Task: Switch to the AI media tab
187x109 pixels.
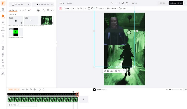Action: point(29,10)
